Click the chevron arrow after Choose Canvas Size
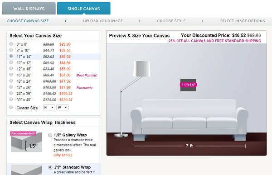The width and height of the screenshot is (272, 175). [x=65, y=21]
